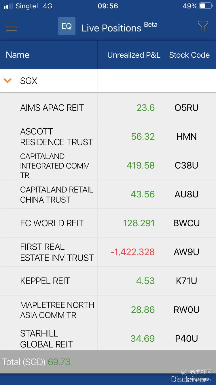Screen dimensions: 216x385
Task: Tap the STARHILL GLOBAL REIT row
Action: pos(46,339)
